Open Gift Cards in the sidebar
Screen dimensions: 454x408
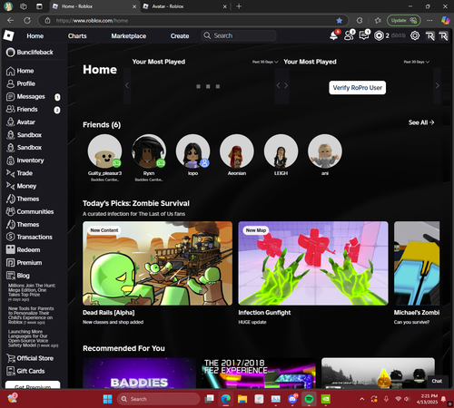[x=25, y=371]
